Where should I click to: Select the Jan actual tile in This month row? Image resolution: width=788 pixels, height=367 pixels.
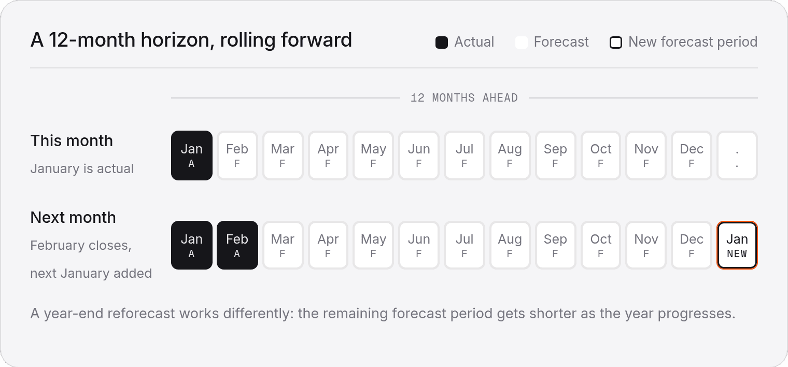192,156
